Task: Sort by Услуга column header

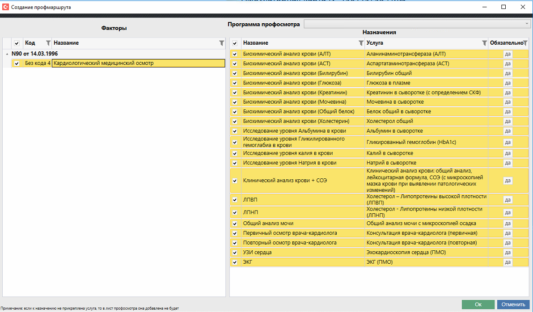Action: pyautogui.click(x=420, y=43)
